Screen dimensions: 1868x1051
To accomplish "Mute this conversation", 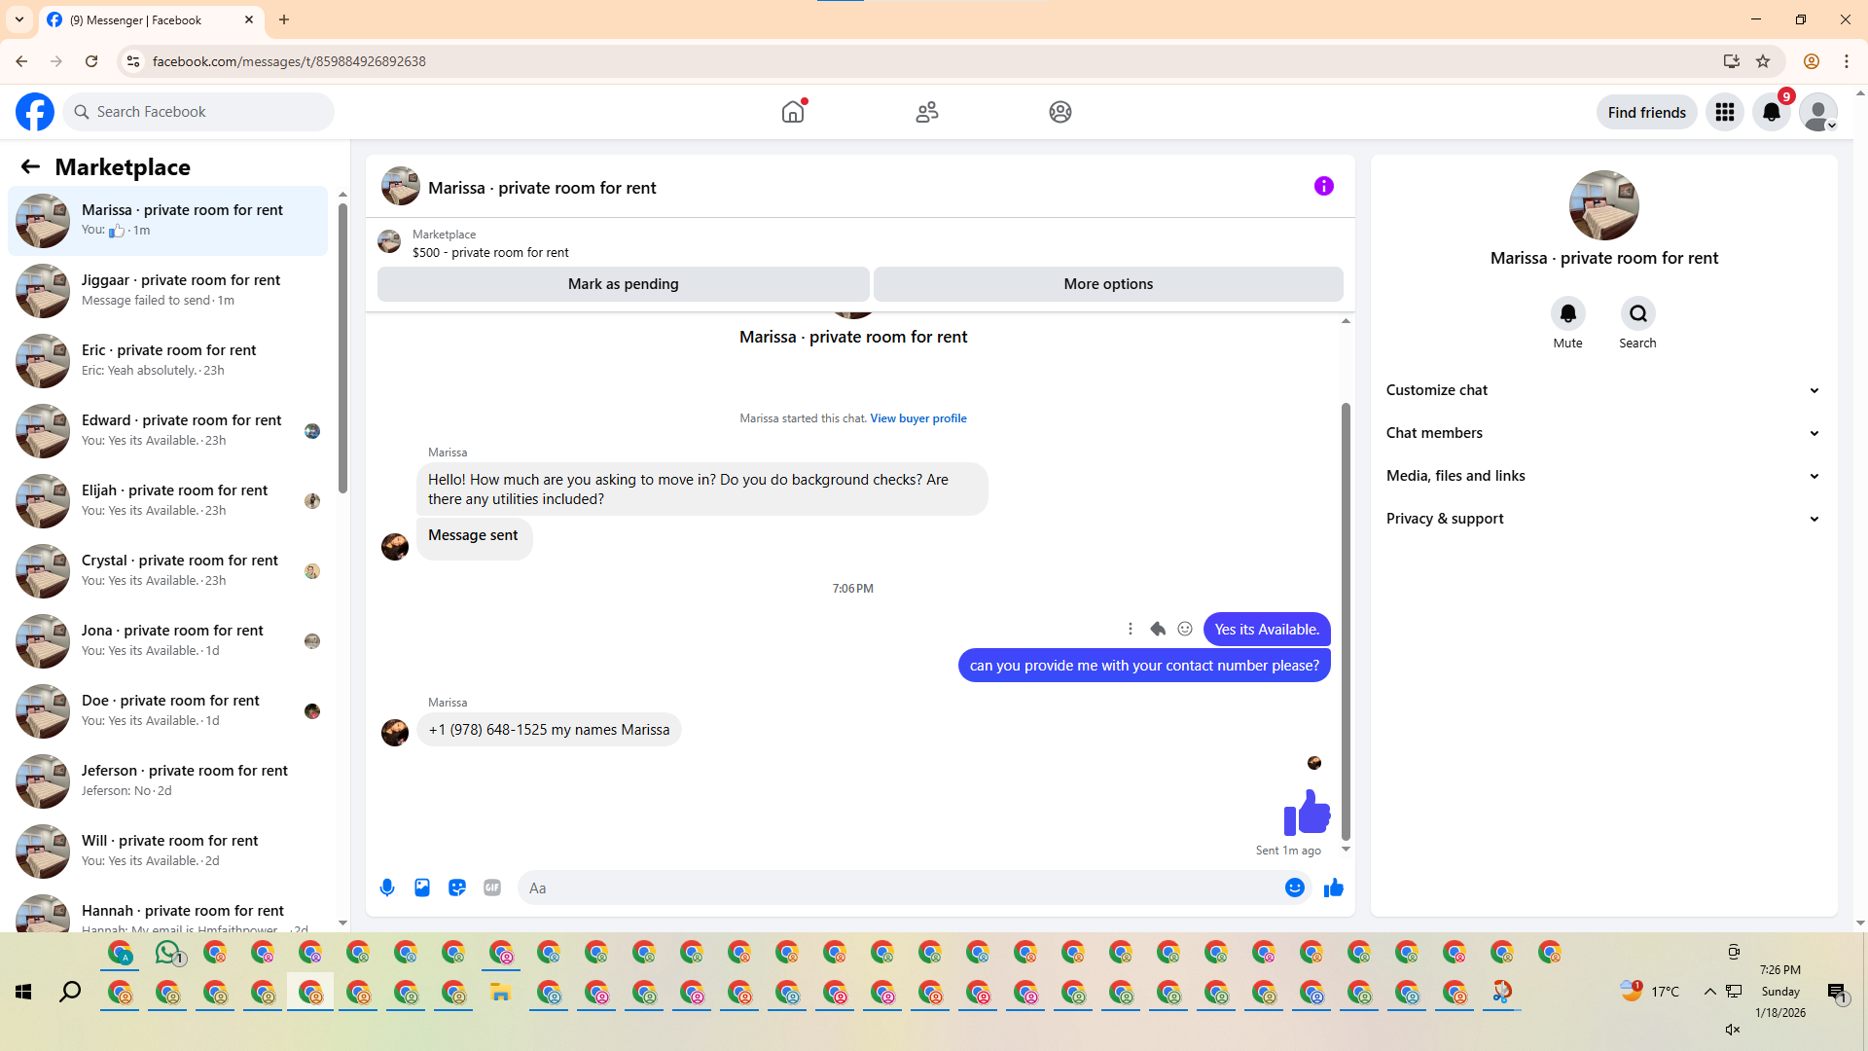I will [x=1567, y=314].
